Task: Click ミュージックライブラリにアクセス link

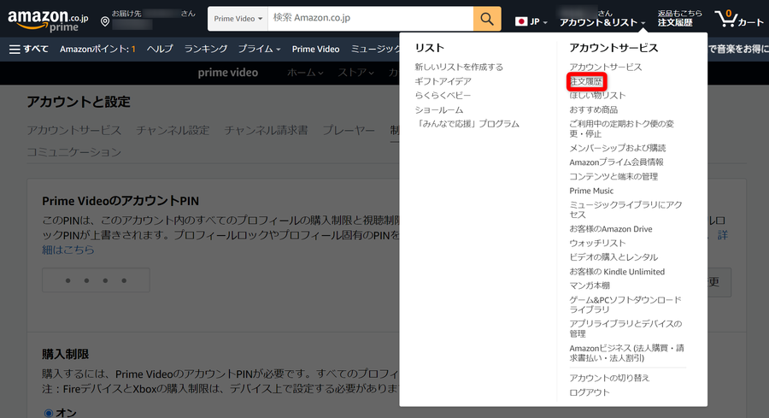Action: click(x=625, y=209)
